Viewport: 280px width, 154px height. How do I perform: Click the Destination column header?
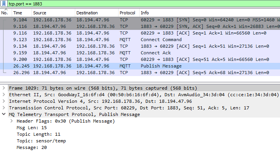point(96,13)
